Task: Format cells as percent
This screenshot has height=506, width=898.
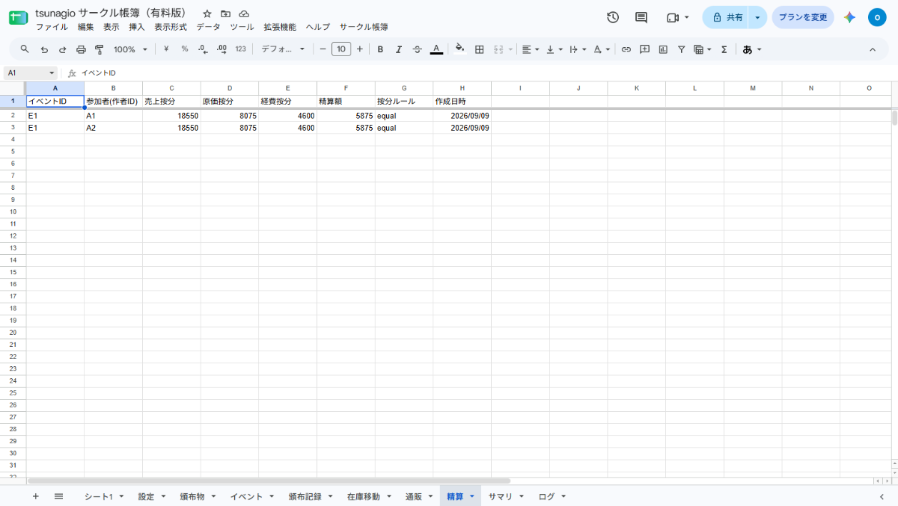Action: [x=184, y=49]
